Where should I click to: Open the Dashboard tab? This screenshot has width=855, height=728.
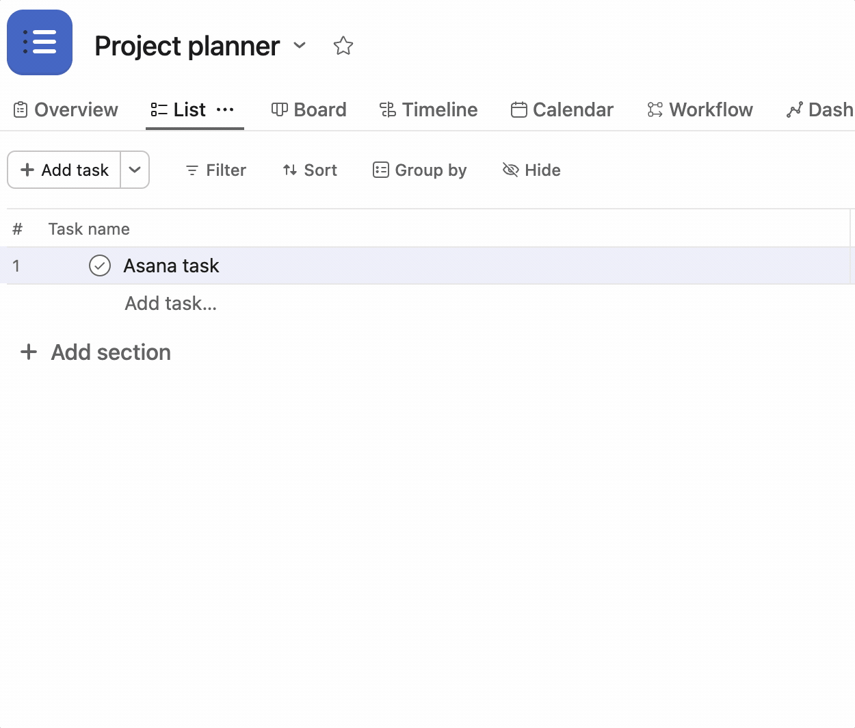point(820,109)
